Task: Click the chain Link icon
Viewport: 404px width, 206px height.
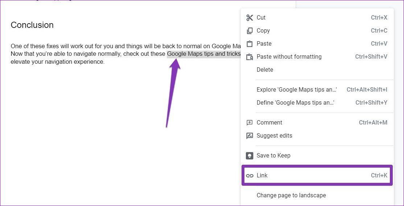Action: point(250,176)
